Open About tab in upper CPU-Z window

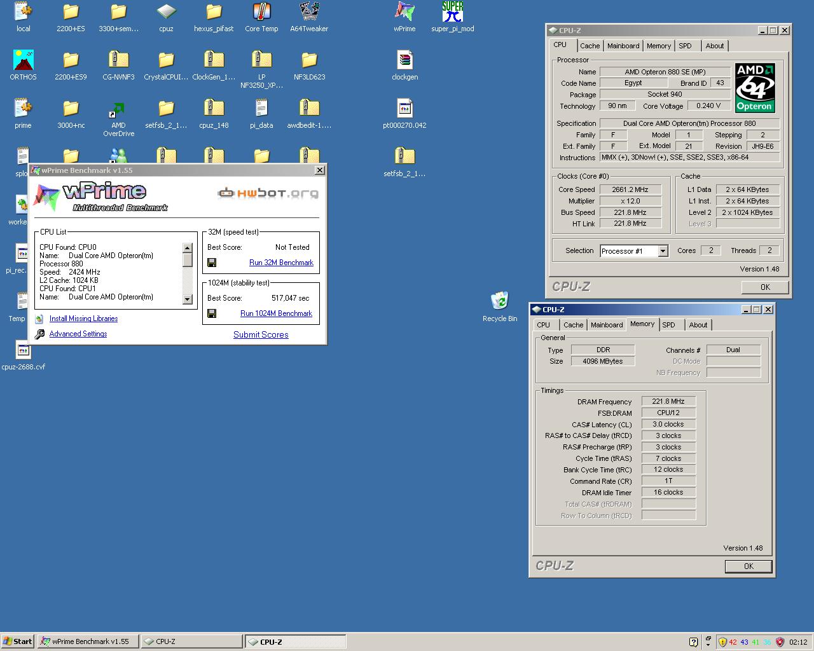click(x=715, y=46)
